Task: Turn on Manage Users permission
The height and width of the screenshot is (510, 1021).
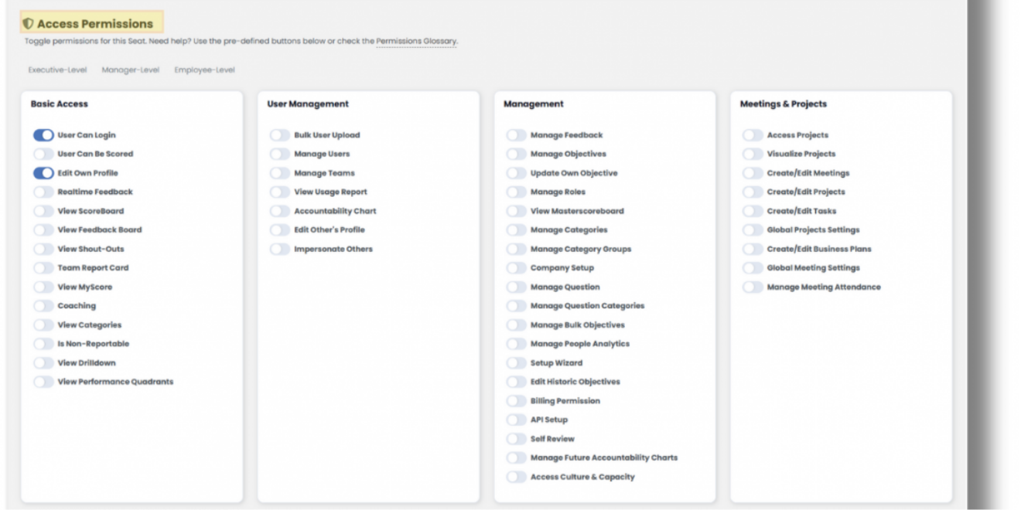Action: [280, 154]
